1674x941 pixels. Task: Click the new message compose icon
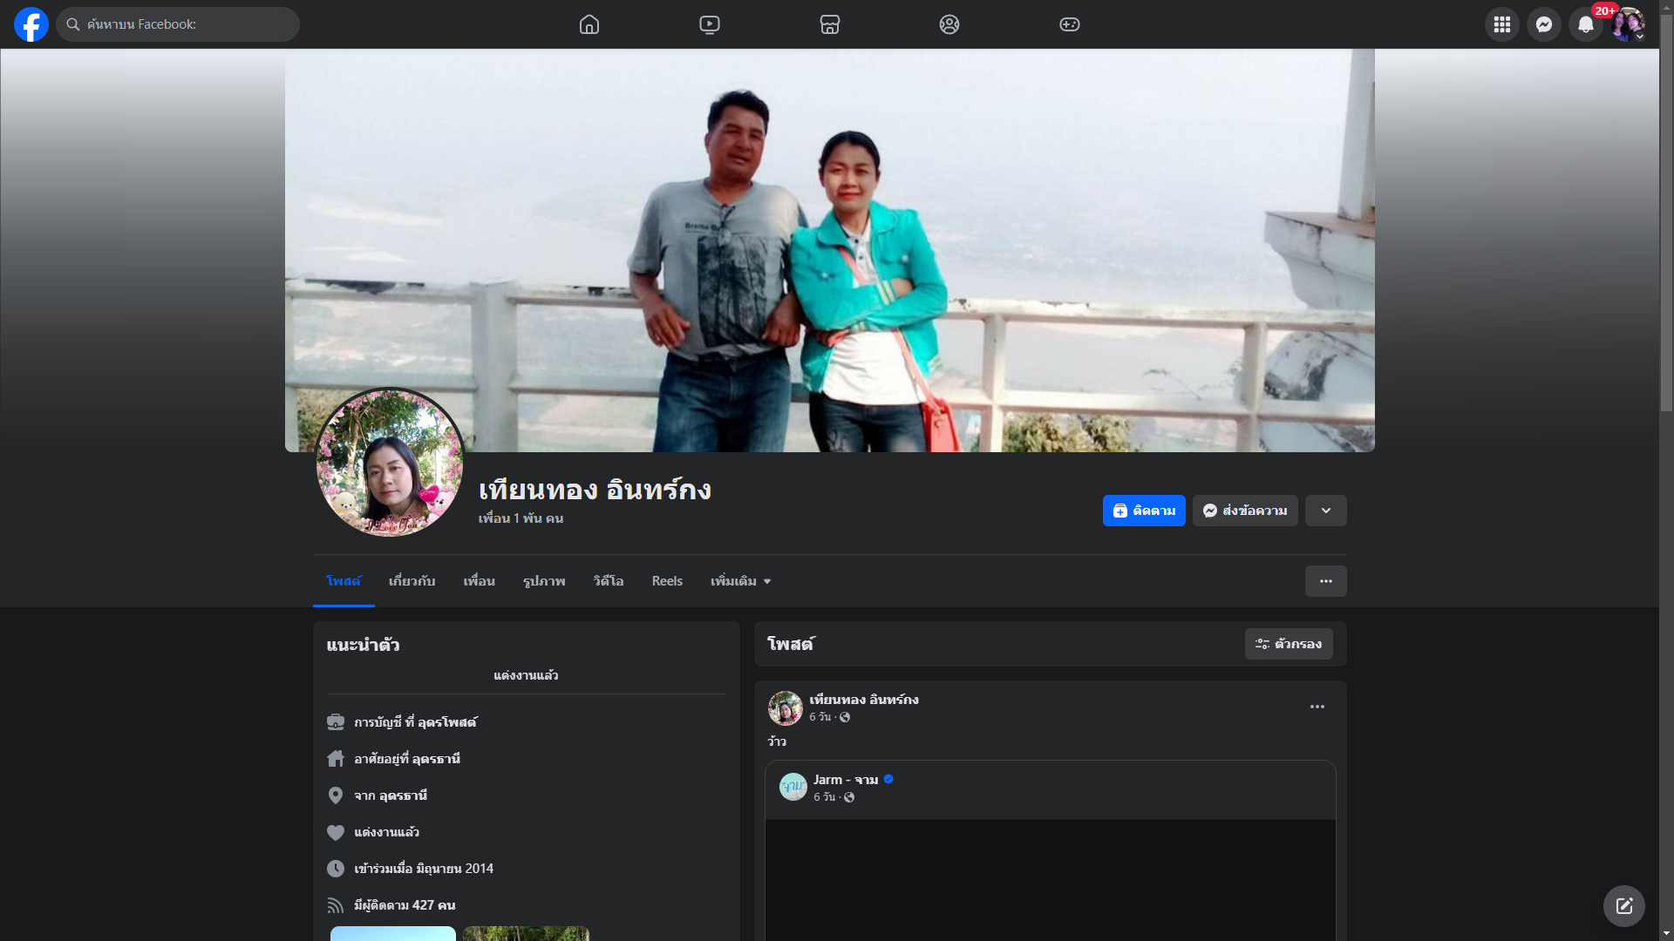click(x=1624, y=906)
